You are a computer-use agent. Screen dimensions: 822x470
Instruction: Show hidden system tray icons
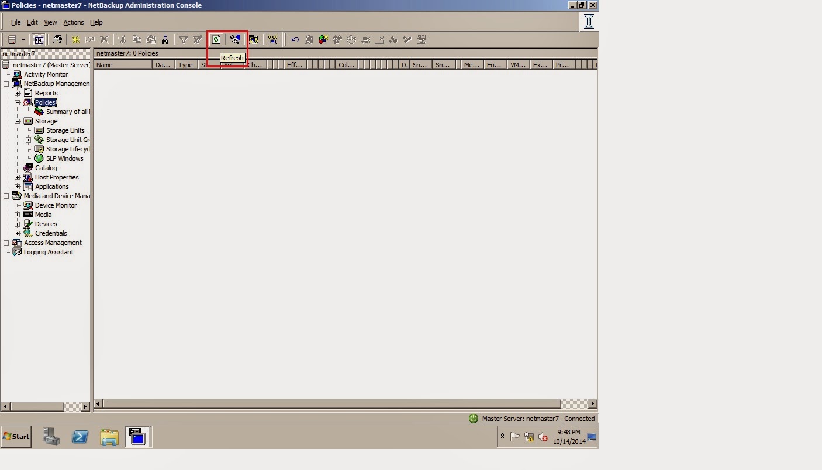tap(502, 436)
